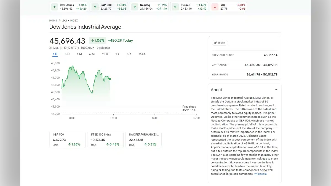Viewport: 331px width, 186px height.
Task: Open the YTD chart tab
Action: point(105,54)
